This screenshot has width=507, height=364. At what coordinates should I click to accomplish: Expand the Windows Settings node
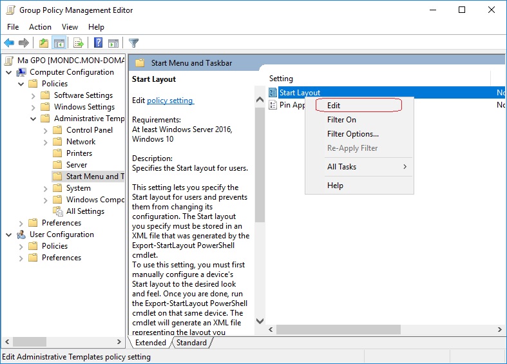point(33,108)
